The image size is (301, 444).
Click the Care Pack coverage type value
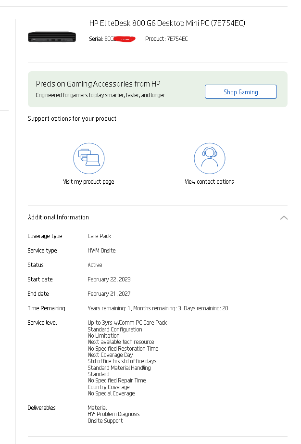(x=99, y=236)
